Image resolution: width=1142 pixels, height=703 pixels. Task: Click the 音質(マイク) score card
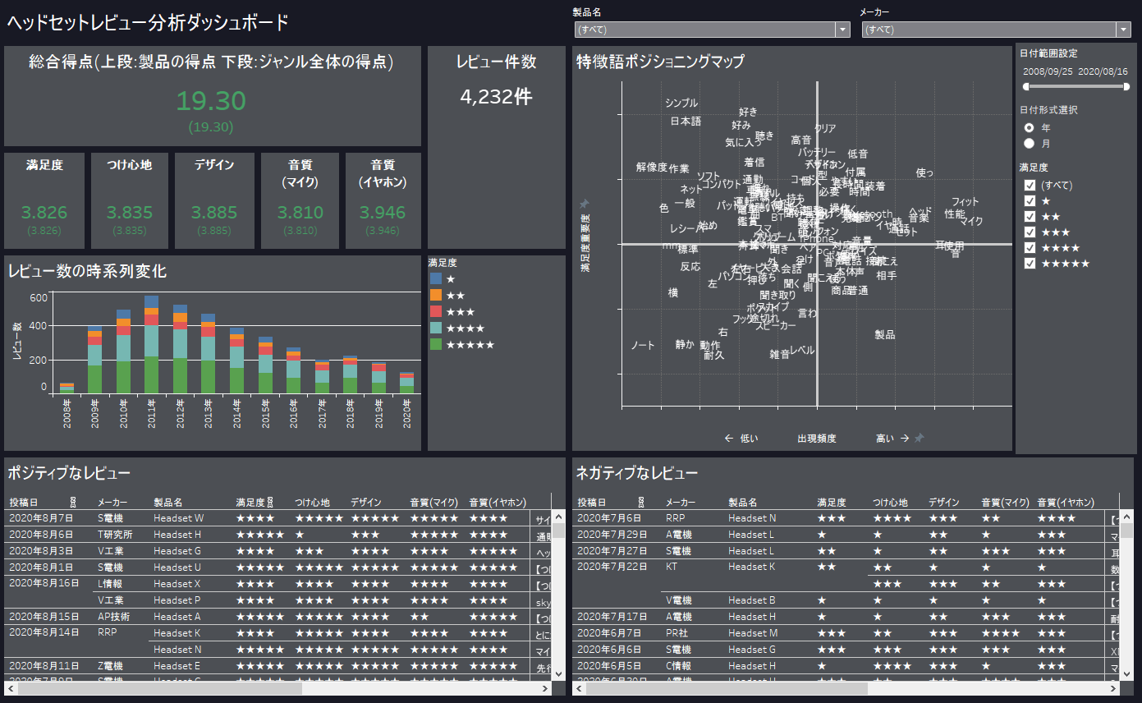coord(300,200)
